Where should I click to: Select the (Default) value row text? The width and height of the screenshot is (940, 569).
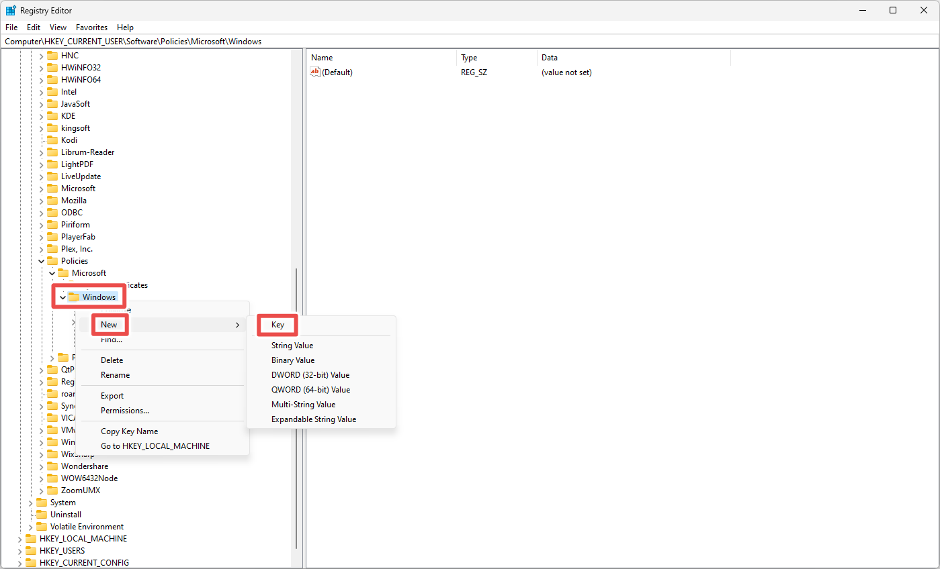(337, 72)
